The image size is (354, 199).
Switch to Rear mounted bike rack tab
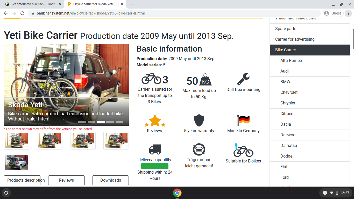coord(34,4)
